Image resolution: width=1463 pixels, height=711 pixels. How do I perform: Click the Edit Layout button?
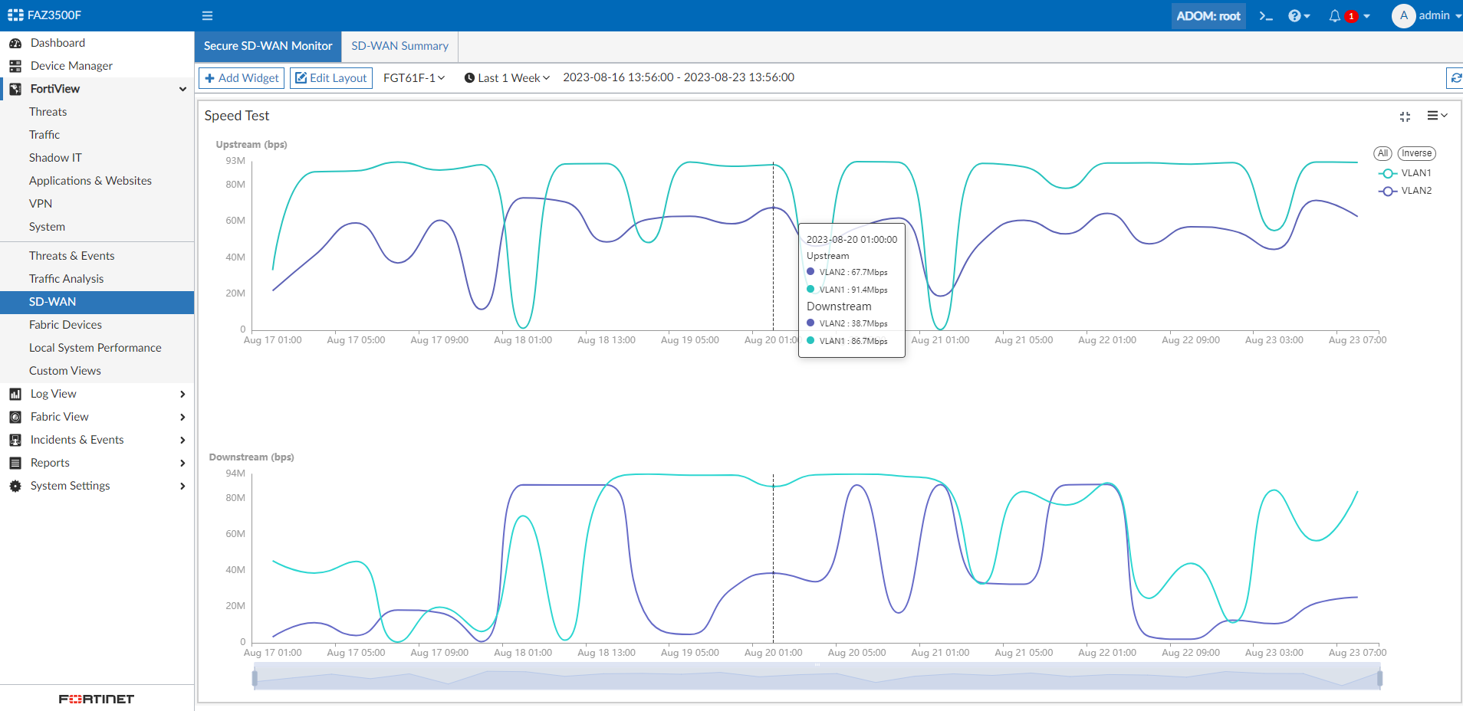click(x=331, y=78)
